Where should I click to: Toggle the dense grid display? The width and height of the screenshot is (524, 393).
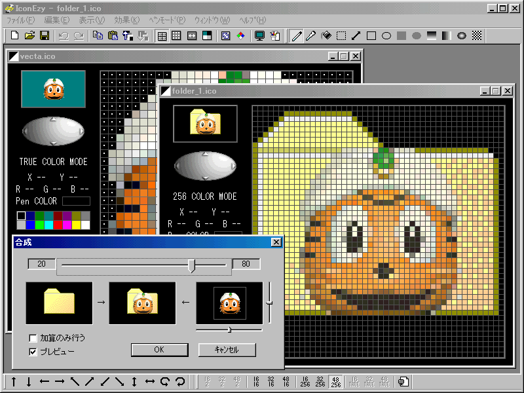162,36
